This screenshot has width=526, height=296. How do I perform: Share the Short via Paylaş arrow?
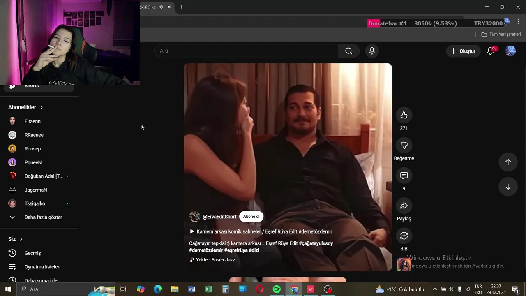click(x=404, y=206)
